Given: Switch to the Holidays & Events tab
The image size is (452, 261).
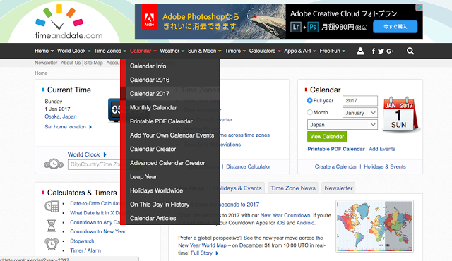Looking at the screenshot, I should tap(240, 188).
